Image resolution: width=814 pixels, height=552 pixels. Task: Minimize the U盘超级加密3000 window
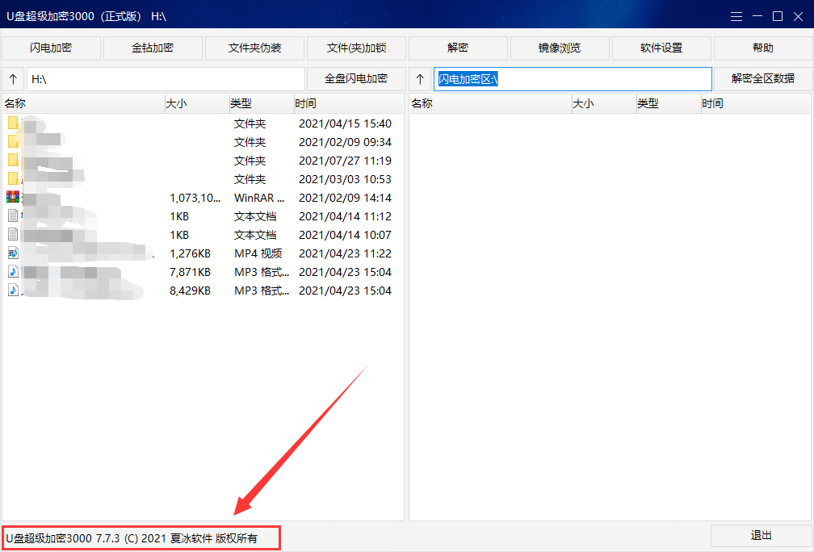[757, 17]
